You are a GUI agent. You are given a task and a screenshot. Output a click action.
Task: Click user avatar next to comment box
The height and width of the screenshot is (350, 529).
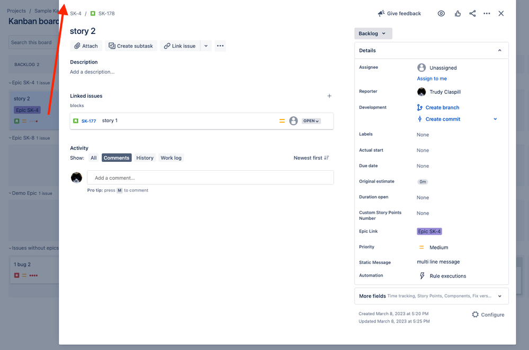point(77,178)
